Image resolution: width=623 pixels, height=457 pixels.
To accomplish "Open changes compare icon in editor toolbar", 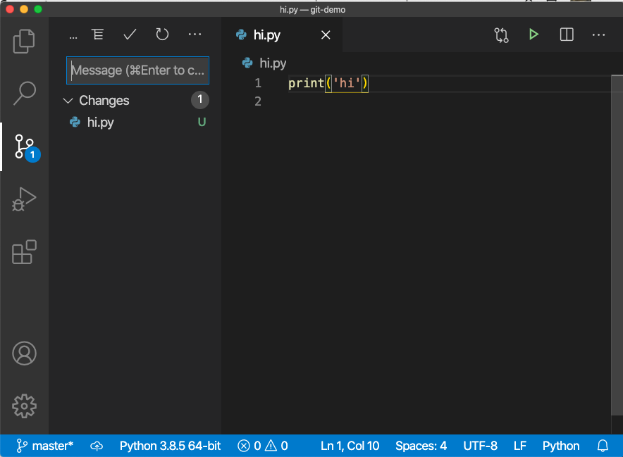I will click(x=501, y=35).
